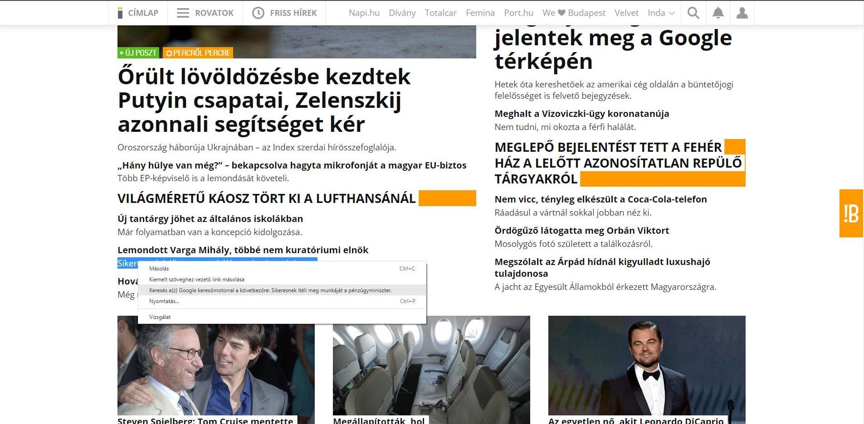Click the Ráadásul a vártnál sokkal jobban text
Screen dimensions: 864x424
click(573, 212)
